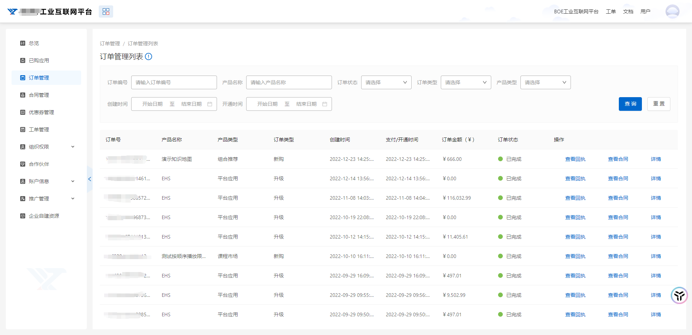Click the 课程市场 product type cell
Viewport: 692px width, 335px height.
click(x=228, y=256)
